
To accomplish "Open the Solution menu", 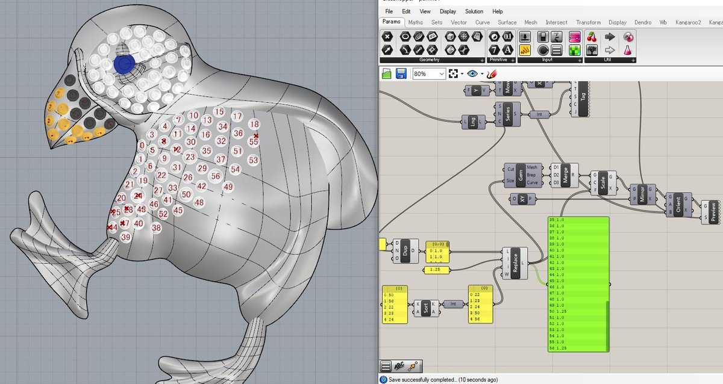I will tap(474, 11).
